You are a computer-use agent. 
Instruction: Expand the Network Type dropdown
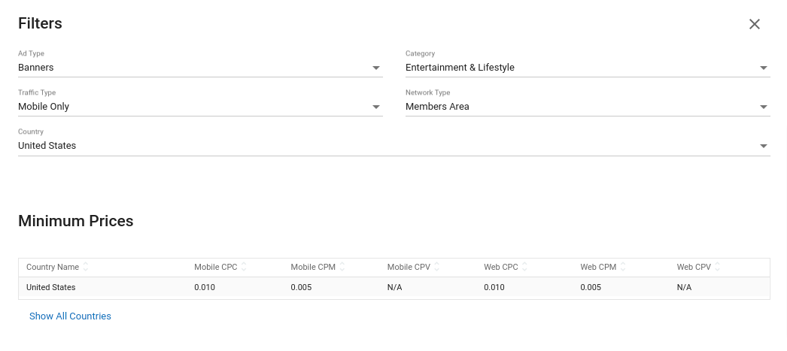coord(763,107)
